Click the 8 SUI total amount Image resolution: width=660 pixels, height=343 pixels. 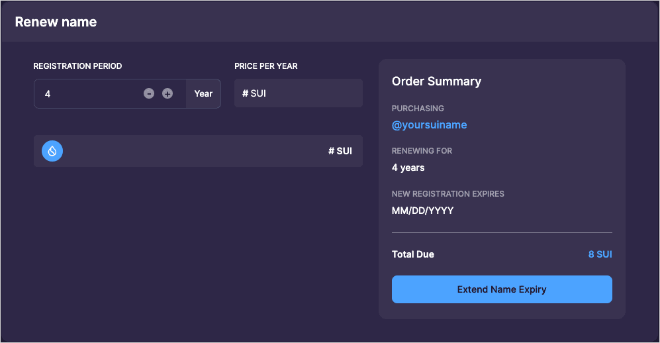coord(600,254)
